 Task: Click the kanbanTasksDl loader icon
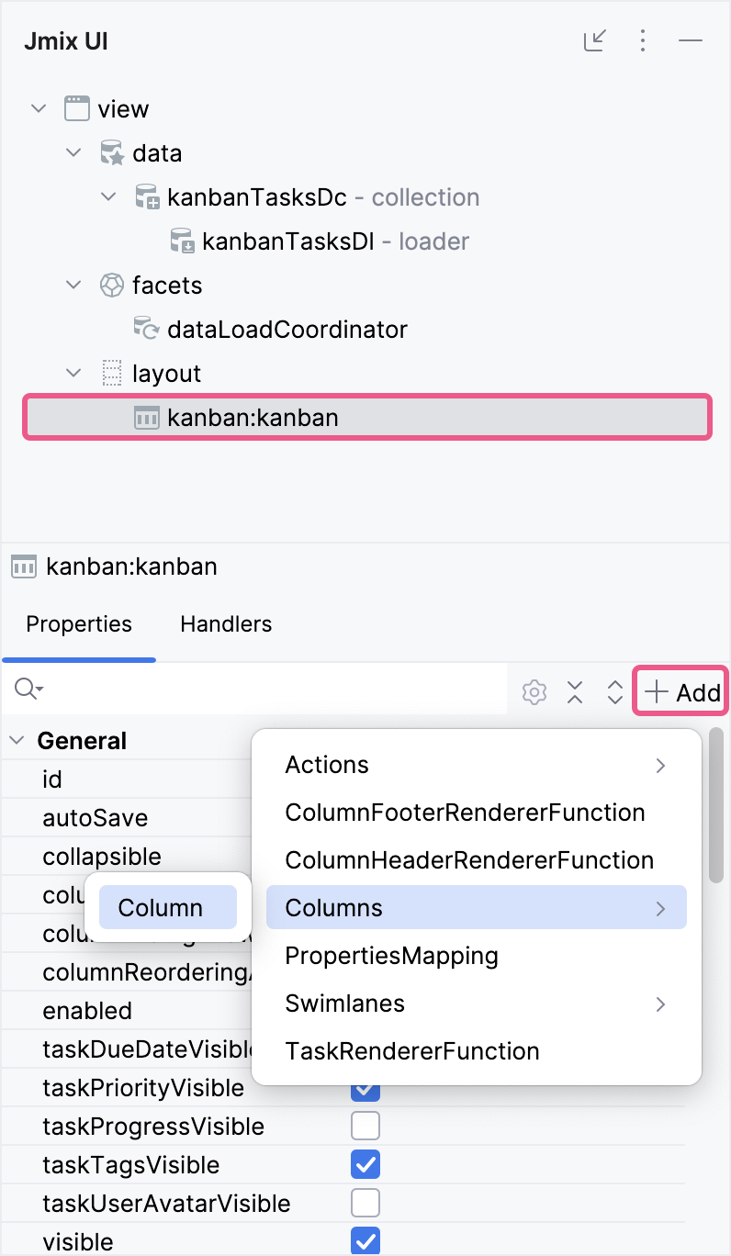(x=182, y=241)
